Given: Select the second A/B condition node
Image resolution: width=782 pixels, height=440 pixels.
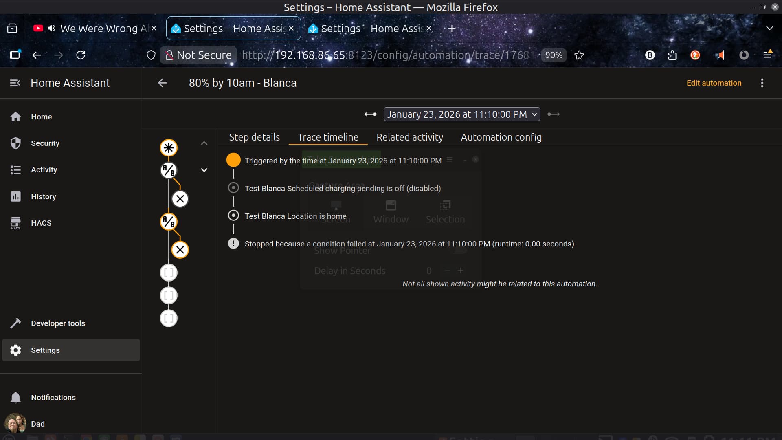Looking at the screenshot, I should pos(169,222).
